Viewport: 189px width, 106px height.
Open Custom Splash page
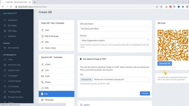click(x=14, y=81)
